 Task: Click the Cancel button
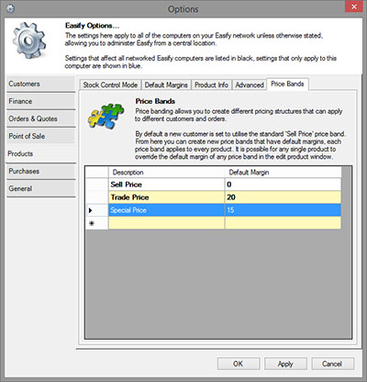pos(333,364)
